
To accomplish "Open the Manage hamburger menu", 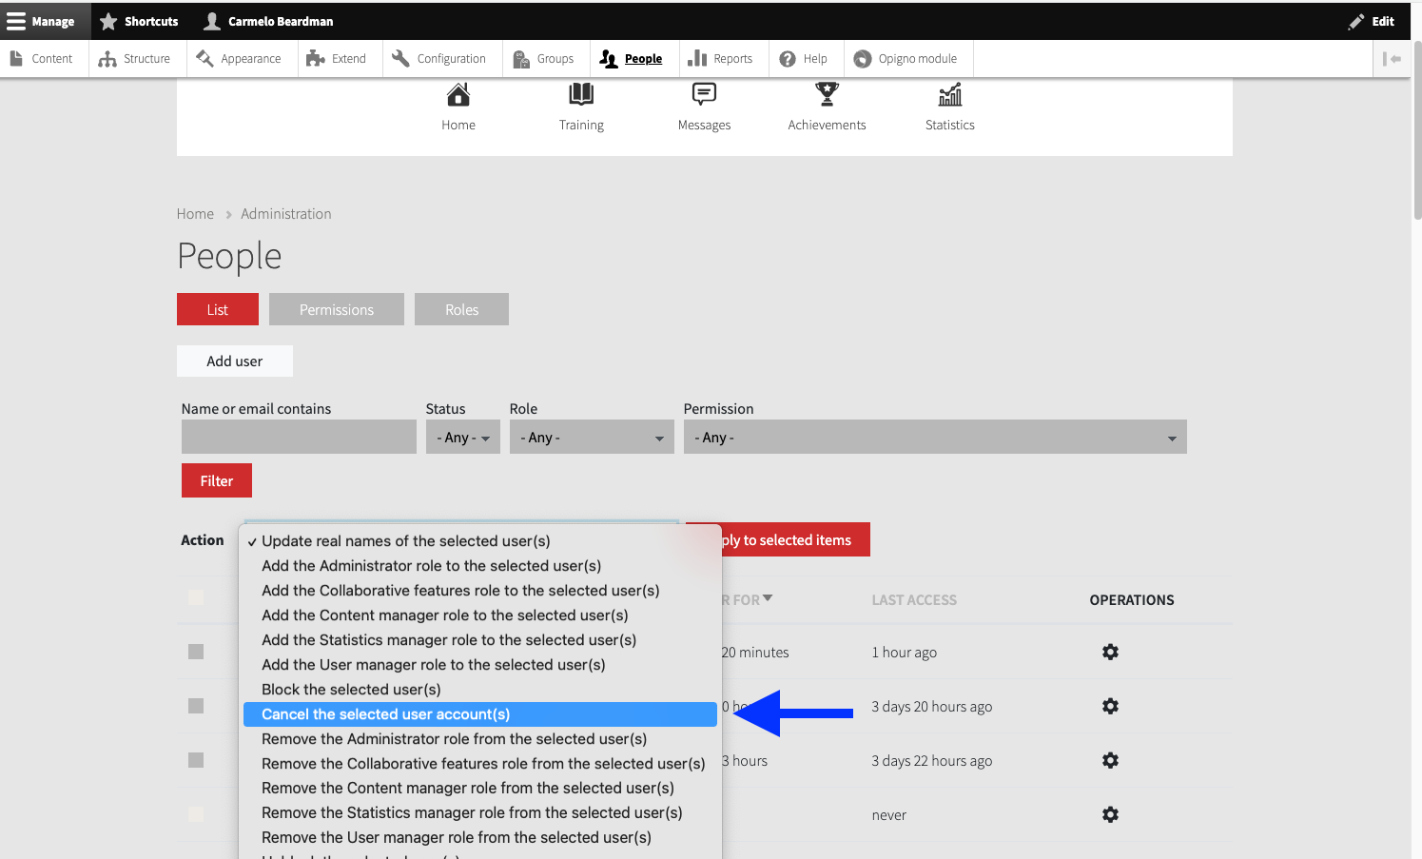I will click(41, 21).
